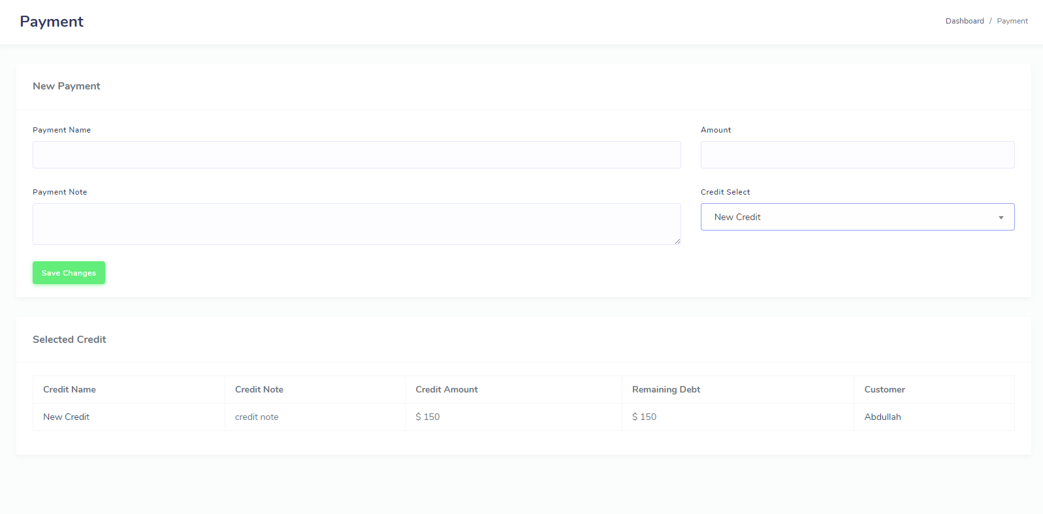Click the Remaining Debt column header
The height and width of the screenshot is (514, 1043).
[x=666, y=389]
